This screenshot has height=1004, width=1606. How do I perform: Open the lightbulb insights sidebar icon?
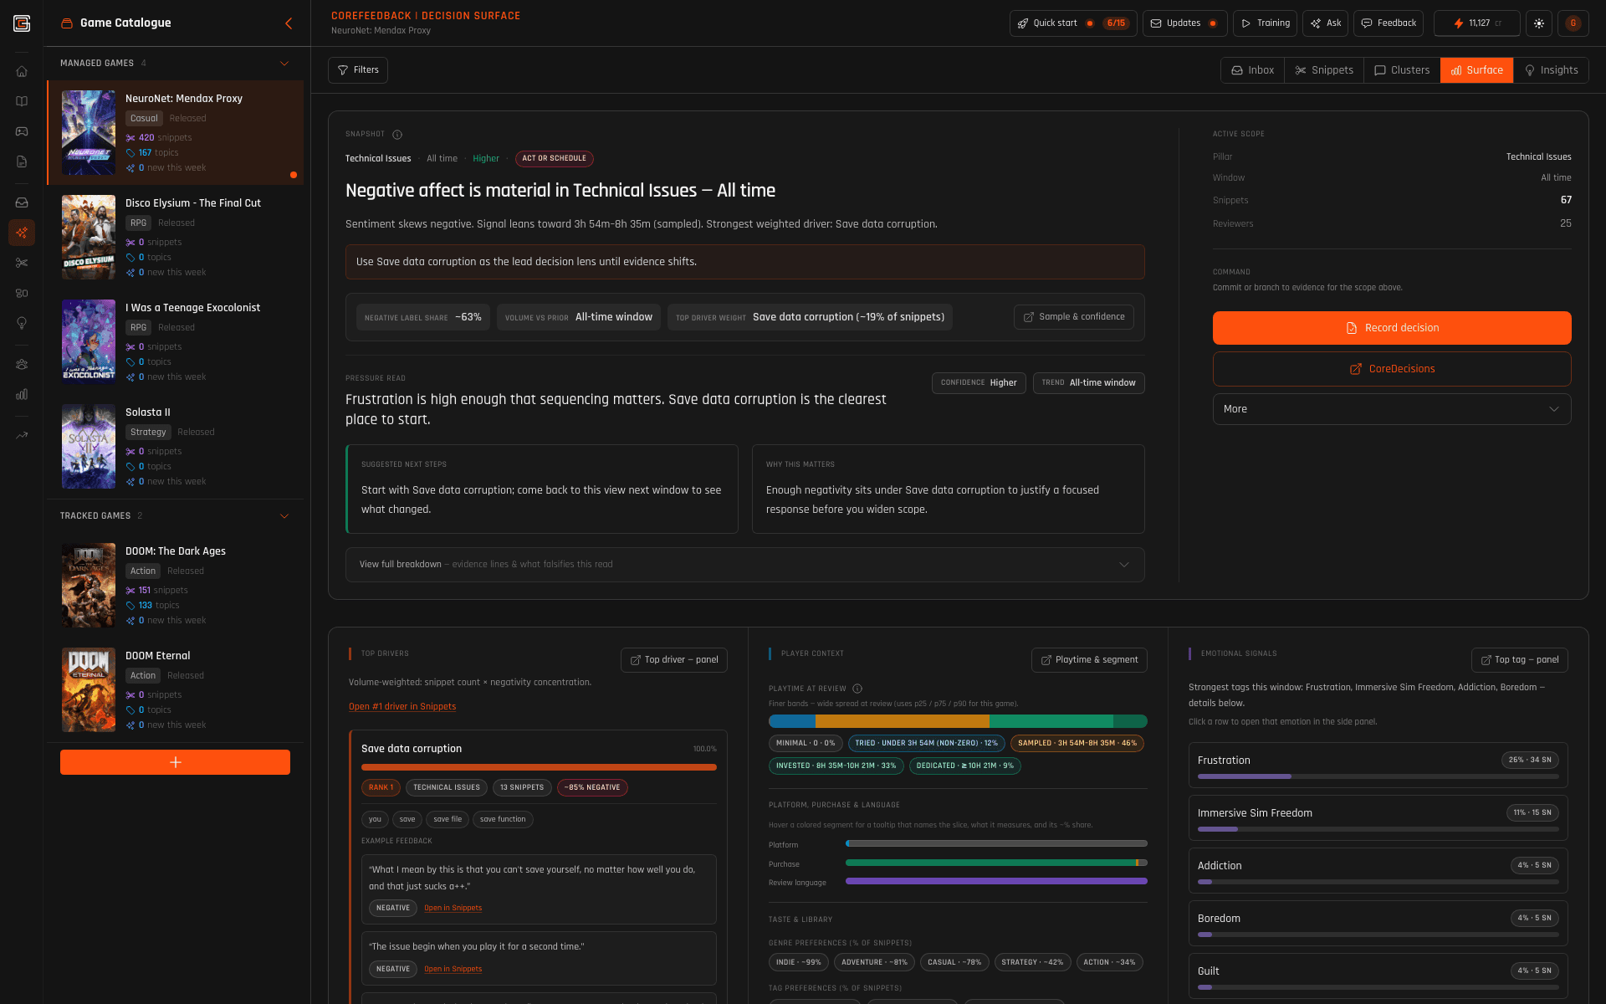[22, 323]
